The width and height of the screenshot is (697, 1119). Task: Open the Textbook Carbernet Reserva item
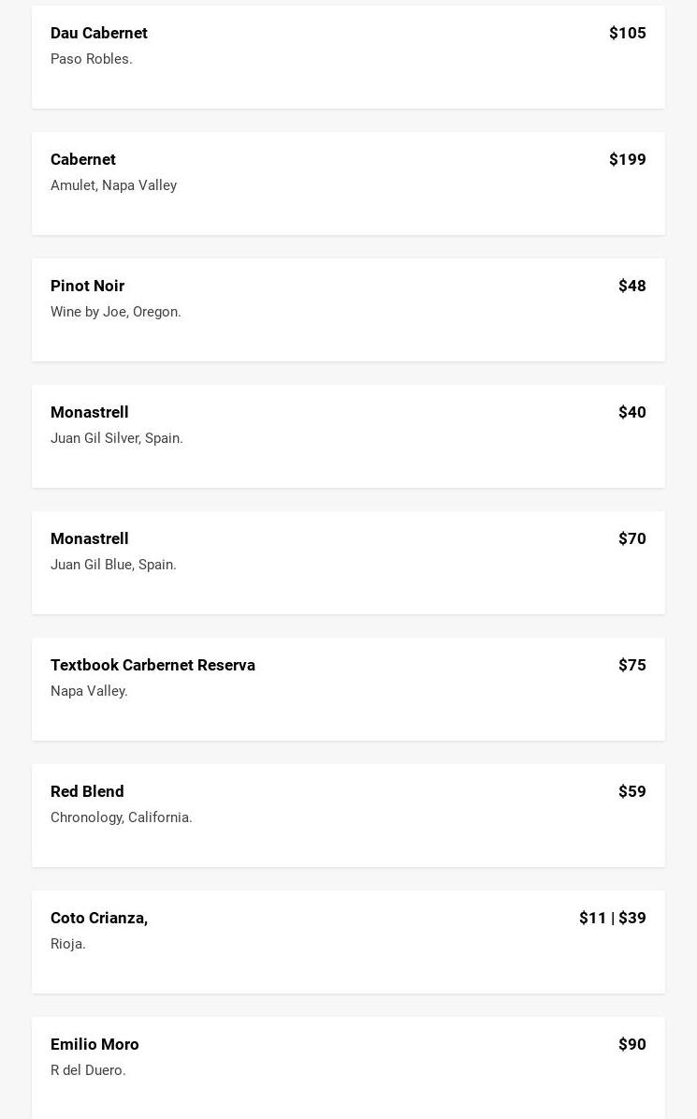(152, 665)
